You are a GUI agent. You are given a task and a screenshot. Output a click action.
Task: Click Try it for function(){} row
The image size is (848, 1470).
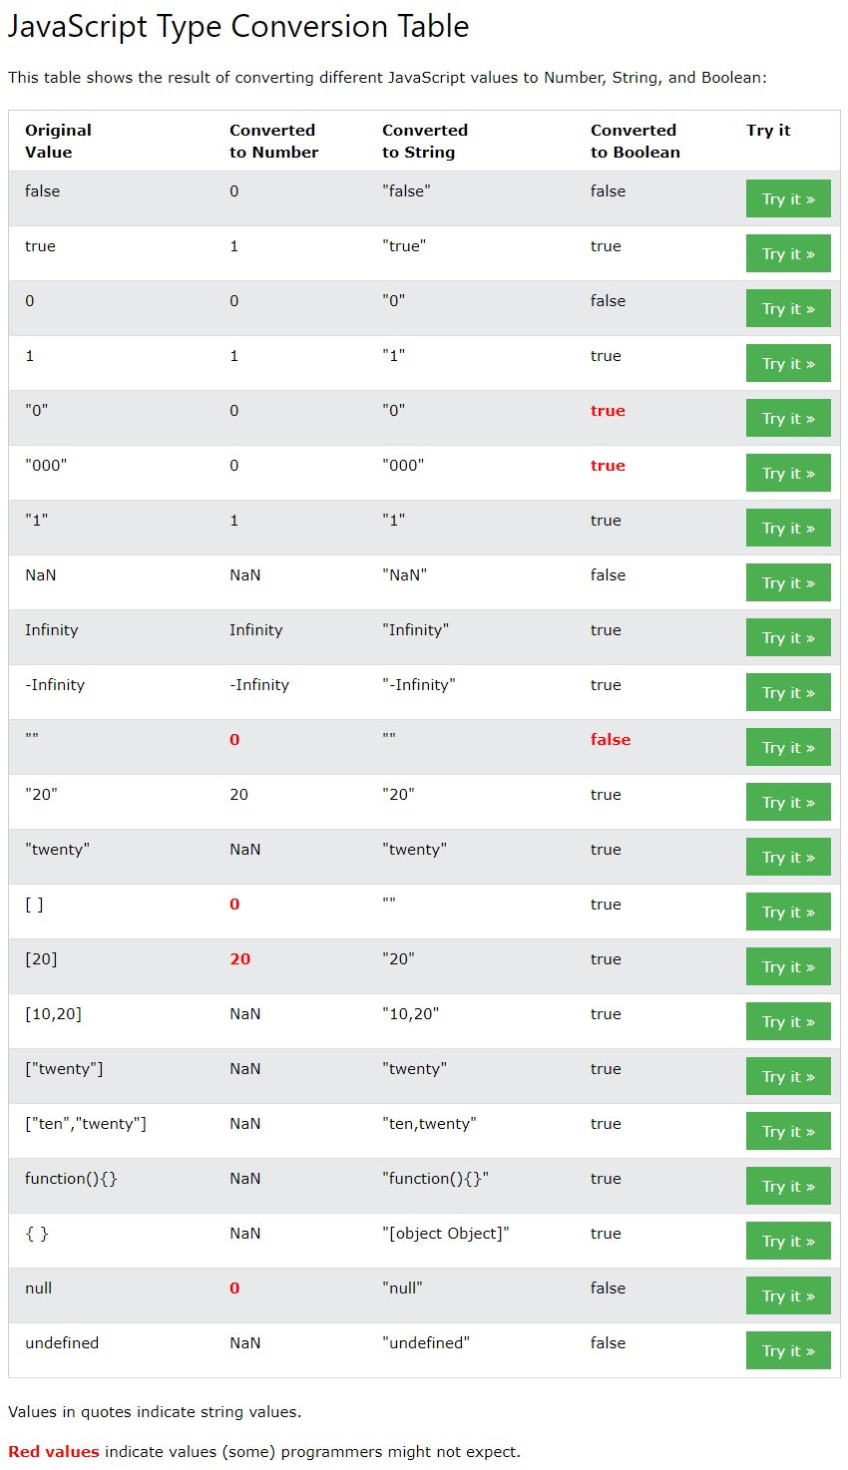point(787,1187)
